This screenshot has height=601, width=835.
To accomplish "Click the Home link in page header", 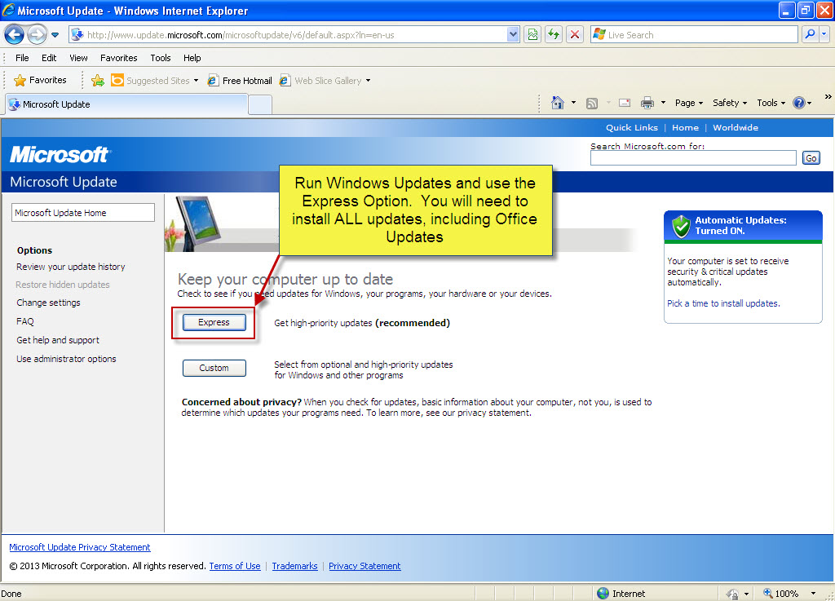I will [x=685, y=128].
